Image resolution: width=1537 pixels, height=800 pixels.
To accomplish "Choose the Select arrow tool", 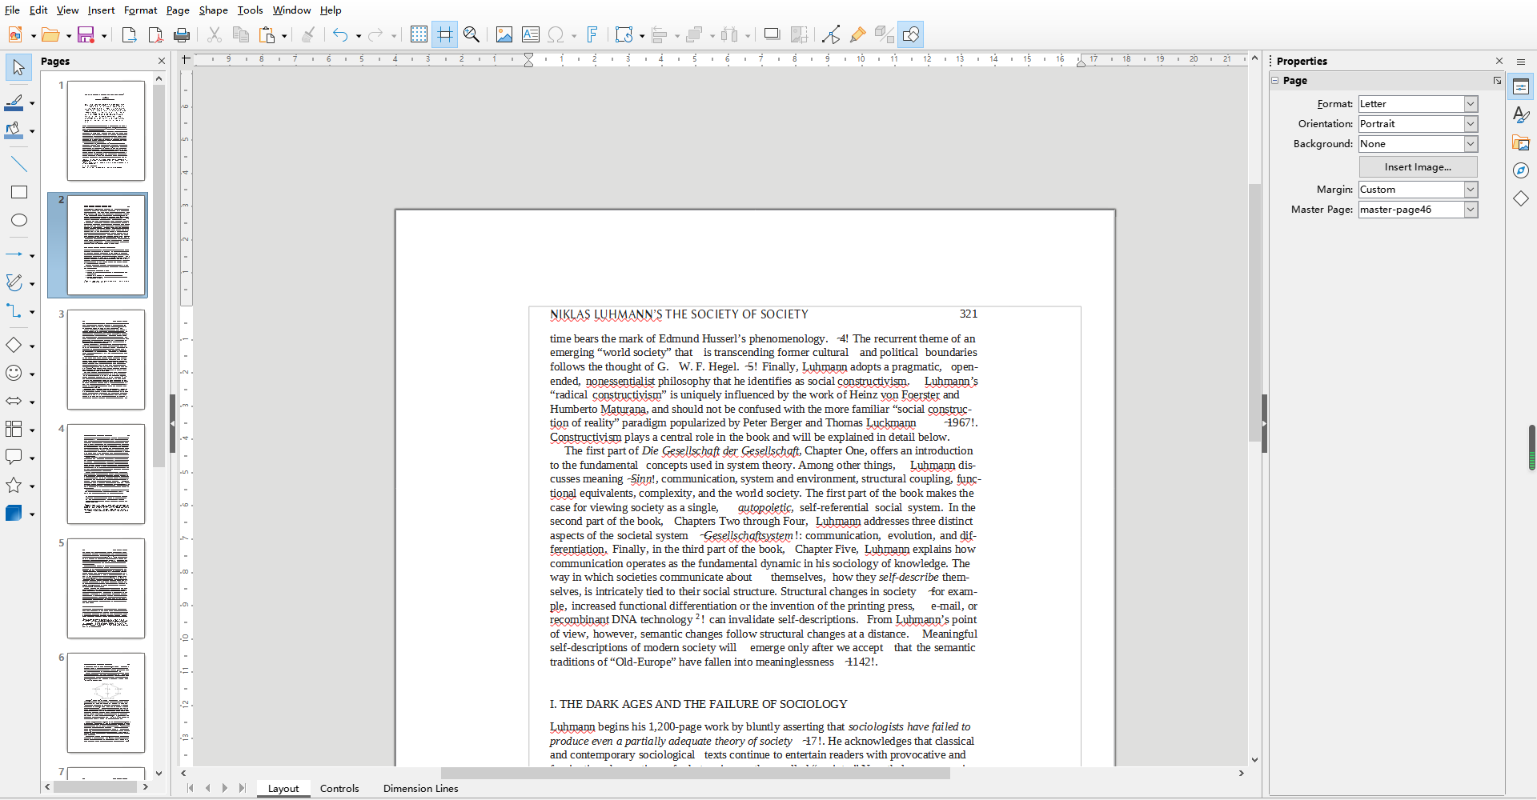I will tap(19, 68).
